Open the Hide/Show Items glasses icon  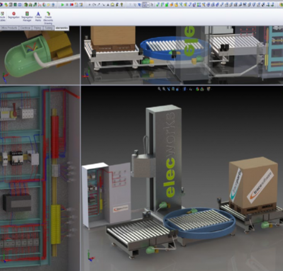[x=191, y=89]
